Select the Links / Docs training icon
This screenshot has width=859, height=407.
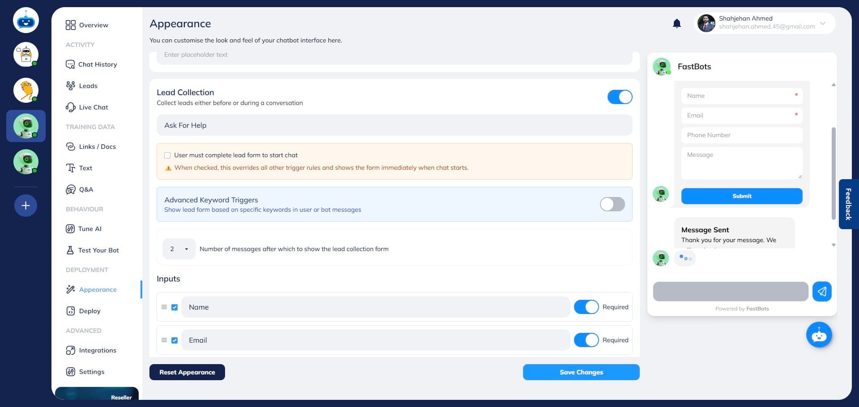(71, 147)
